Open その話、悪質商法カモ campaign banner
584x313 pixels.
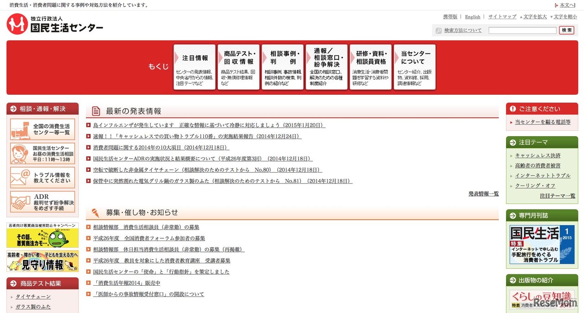pyautogui.click(x=42, y=235)
